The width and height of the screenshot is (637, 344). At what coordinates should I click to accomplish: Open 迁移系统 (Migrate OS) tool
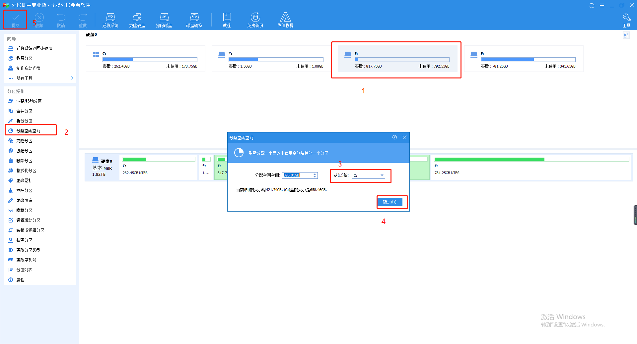click(x=110, y=20)
